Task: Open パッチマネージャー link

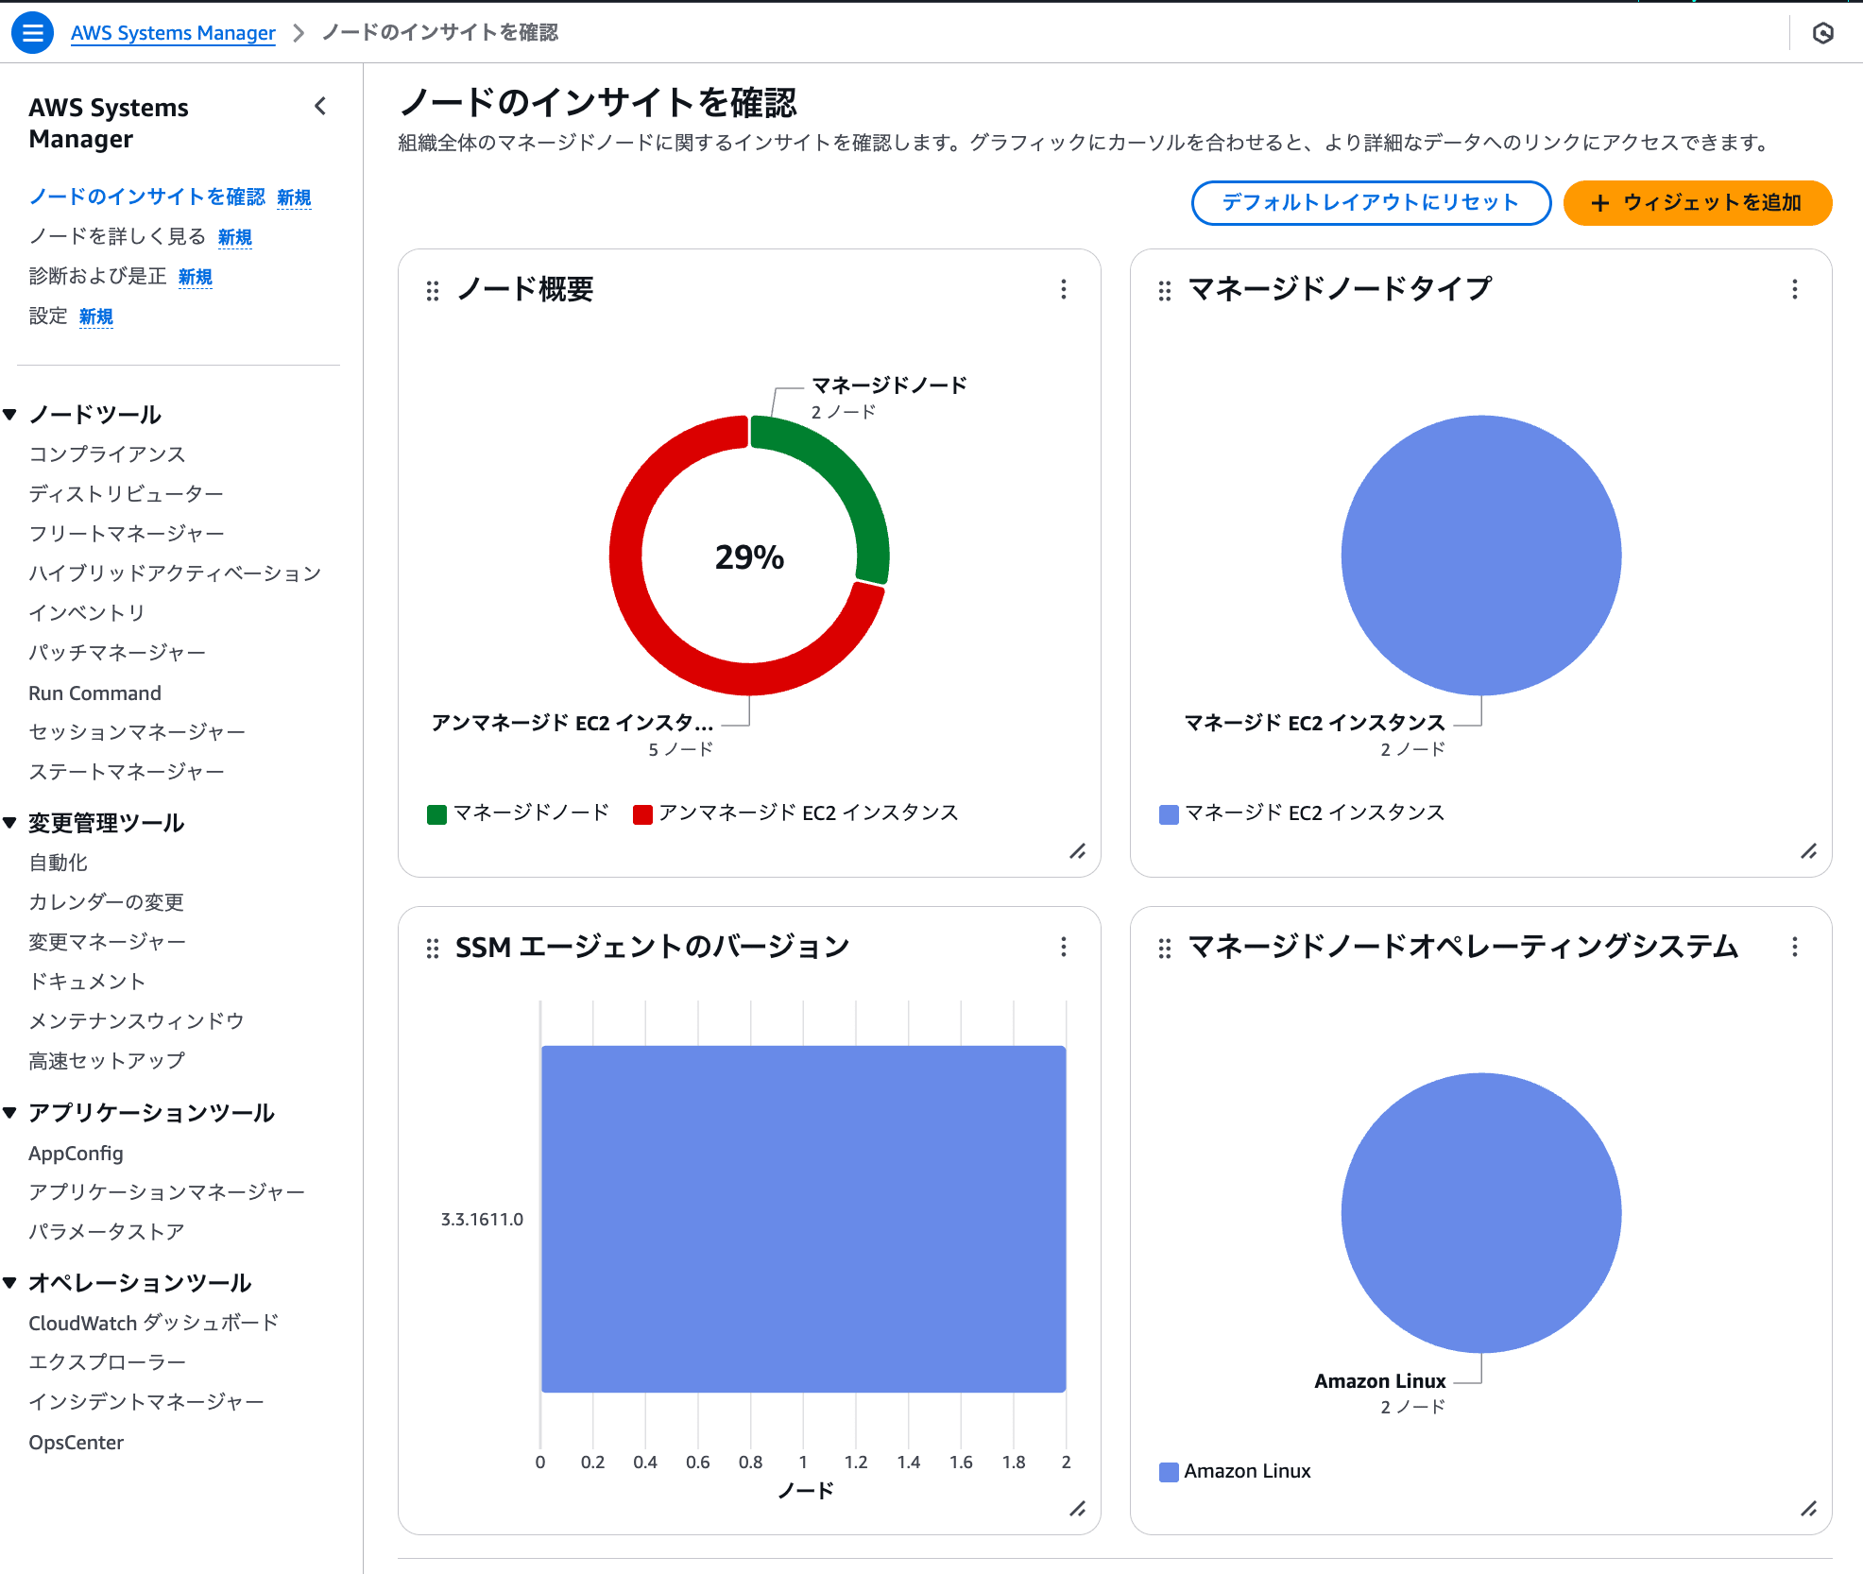Action: point(117,653)
